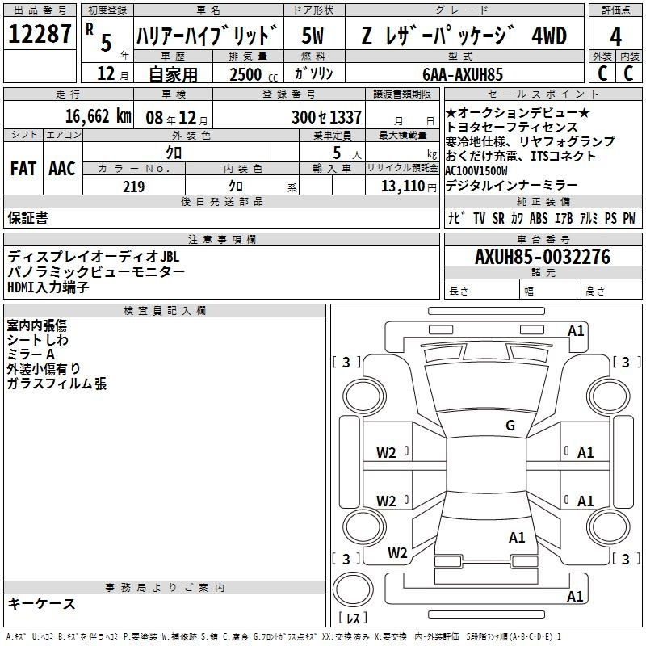Click the 16,662 km mileage field
The height and width of the screenshot is (646, 646).
(x=97, y=116)
